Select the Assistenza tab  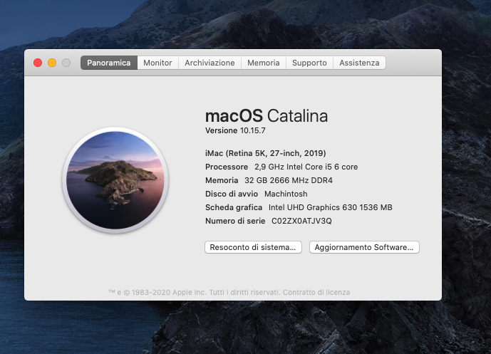click(359, 63)
